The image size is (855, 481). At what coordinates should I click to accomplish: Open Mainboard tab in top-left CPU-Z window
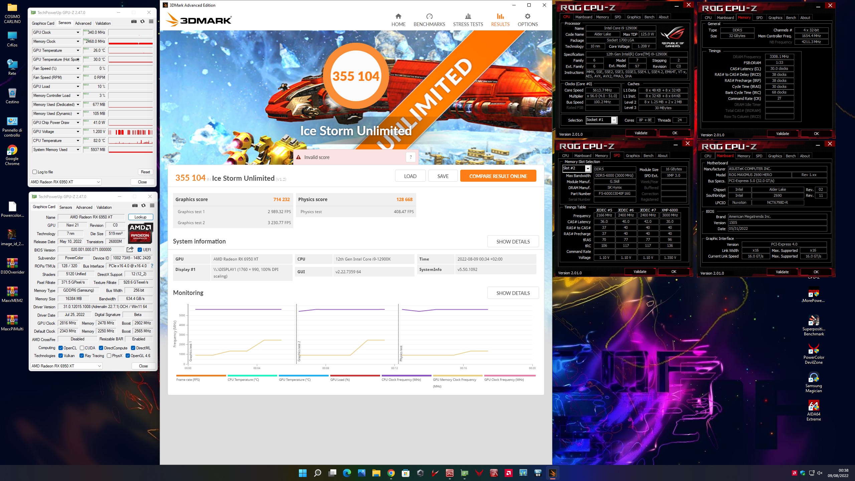click(x=583, y=17)
